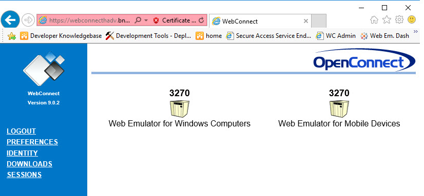Click the smiley feedback icon
This screenshot has width=424, height=196.
[x=412, y=19]
